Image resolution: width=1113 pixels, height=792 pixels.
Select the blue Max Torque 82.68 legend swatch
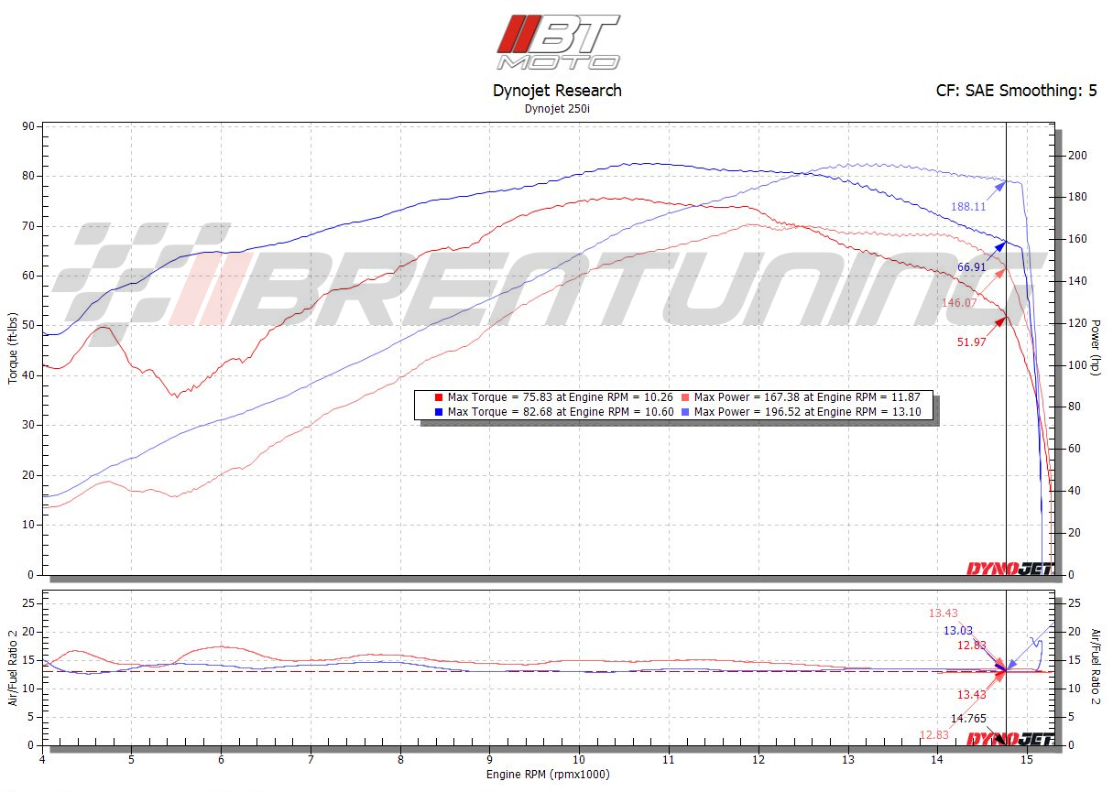point(439,412)
